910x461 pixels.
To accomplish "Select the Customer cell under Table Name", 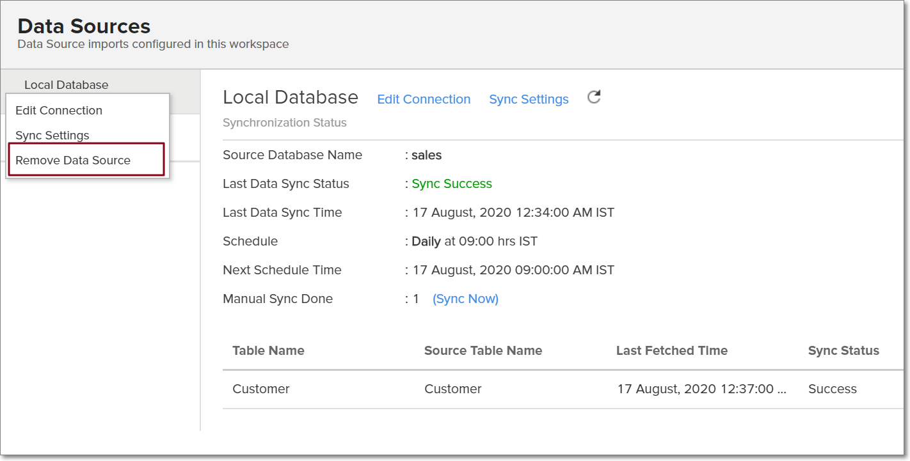I will [x=261, y=389].
